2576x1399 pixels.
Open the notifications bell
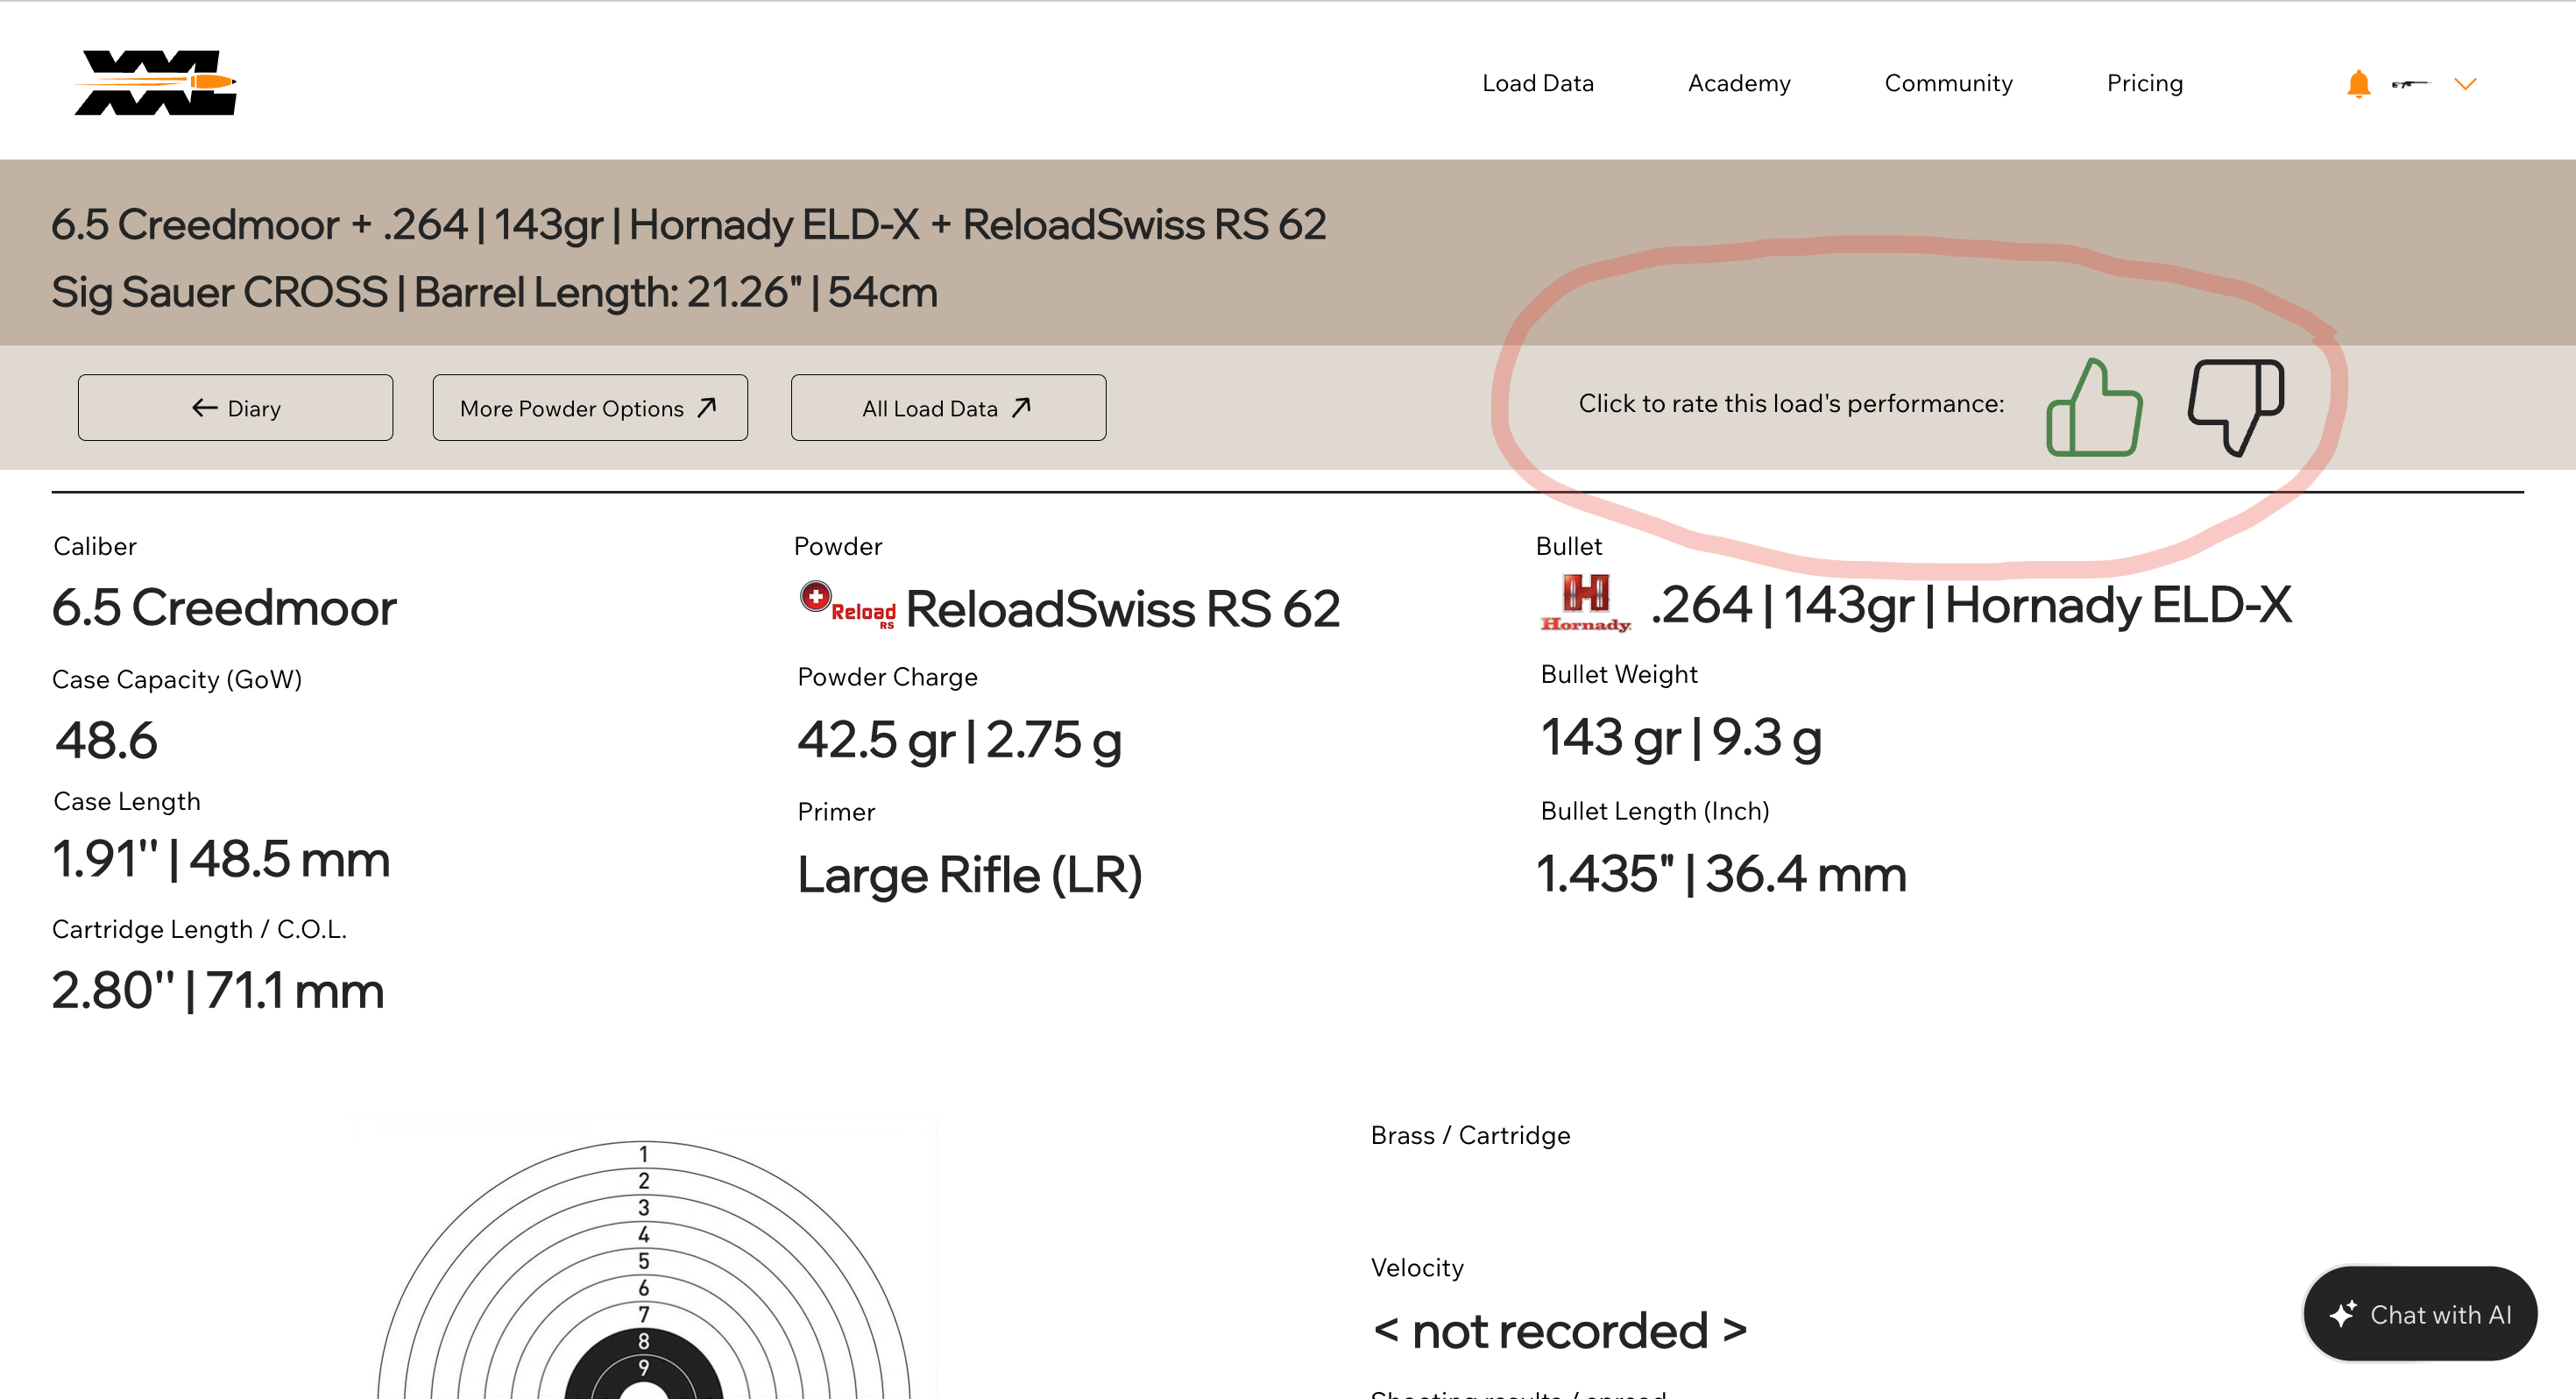click(2358, 84)
